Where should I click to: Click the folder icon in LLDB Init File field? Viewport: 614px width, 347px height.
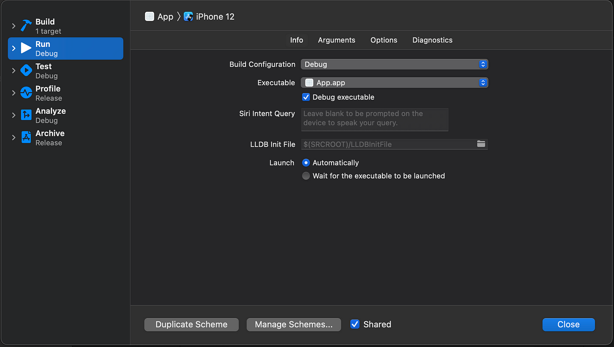click(481, 144)
